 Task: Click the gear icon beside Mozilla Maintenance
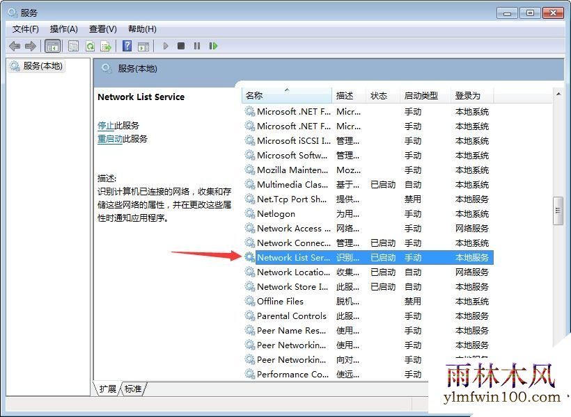(x=250, y=170)
